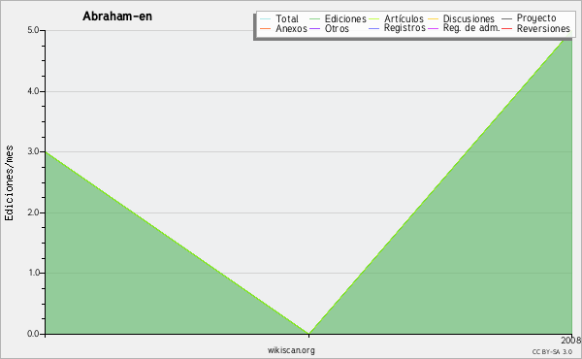This screenshot has height=359, width=582.
Task: Click the 4.0 y-axis value
Action: coord(33,91)
